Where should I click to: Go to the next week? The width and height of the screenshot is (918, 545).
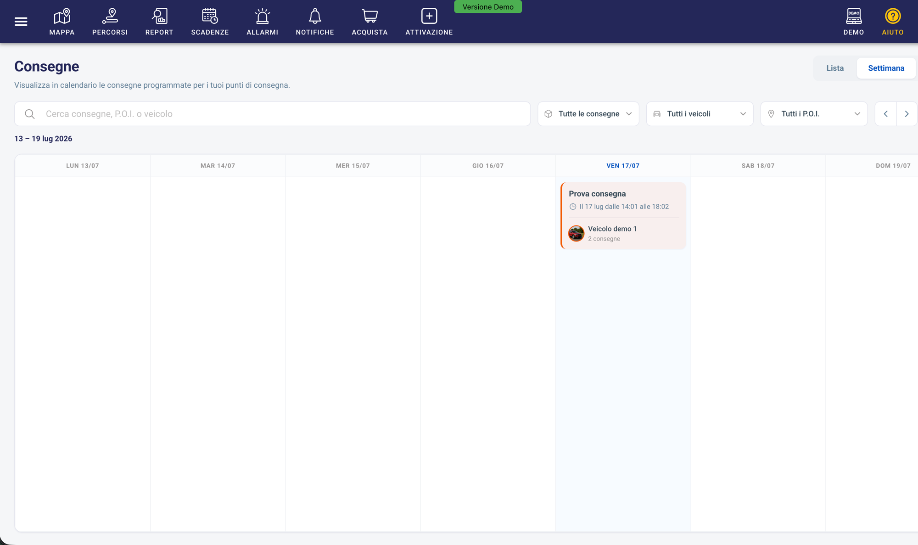click(x=907, y=114)
